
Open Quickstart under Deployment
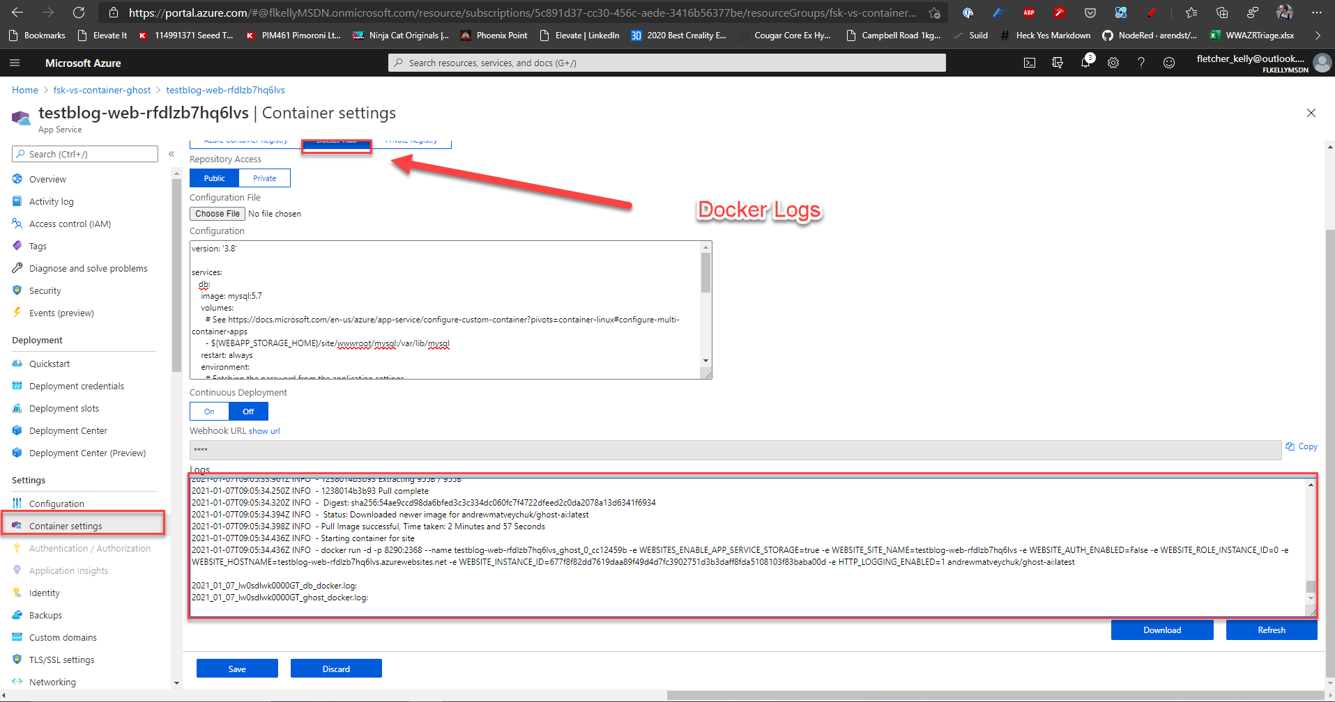pos(49,364)
